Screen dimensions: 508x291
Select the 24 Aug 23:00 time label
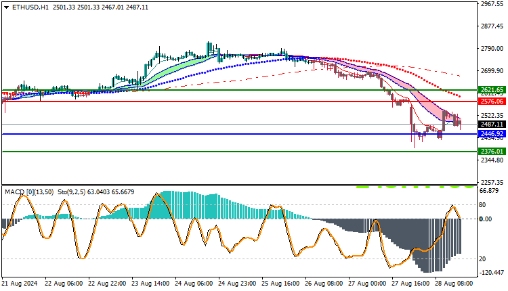point(237,284)
